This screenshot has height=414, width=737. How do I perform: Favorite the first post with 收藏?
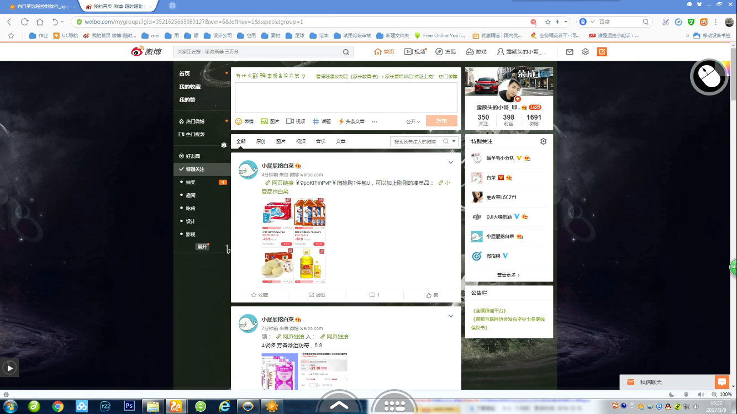pos(259,295)
